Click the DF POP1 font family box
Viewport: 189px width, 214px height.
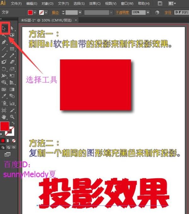point(181,12)
